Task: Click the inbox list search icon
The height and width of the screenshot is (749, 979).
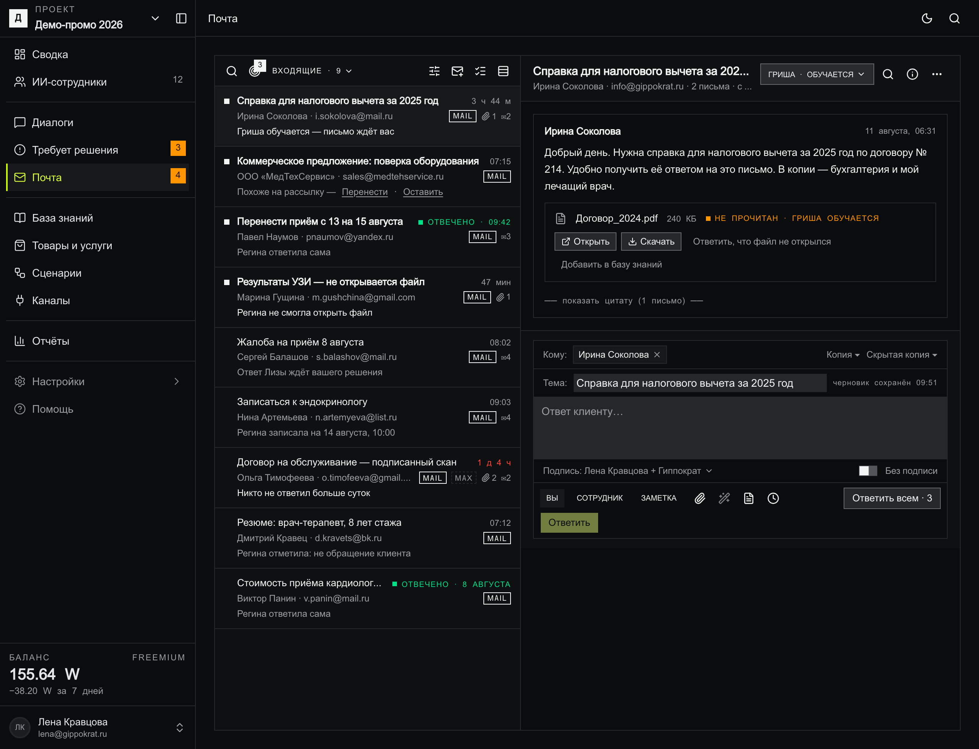Action: (232, 71)
